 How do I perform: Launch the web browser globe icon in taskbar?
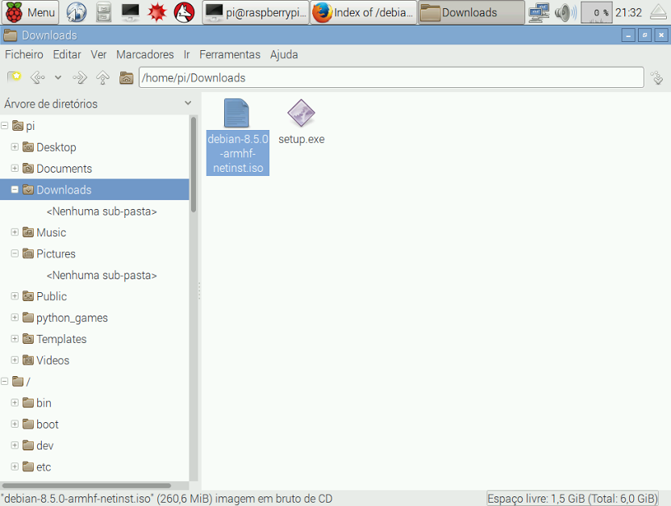[x=77, y=12]
